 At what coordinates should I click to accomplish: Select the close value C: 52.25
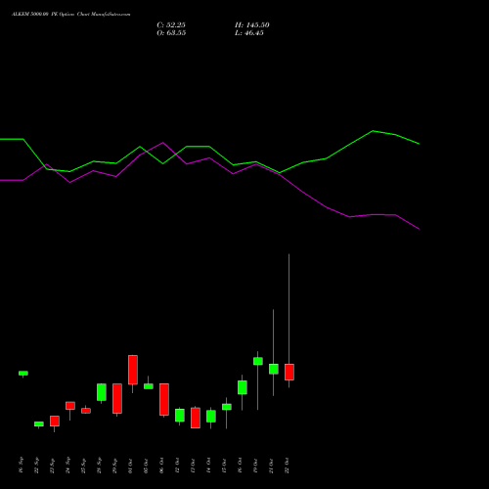[171, 25]
